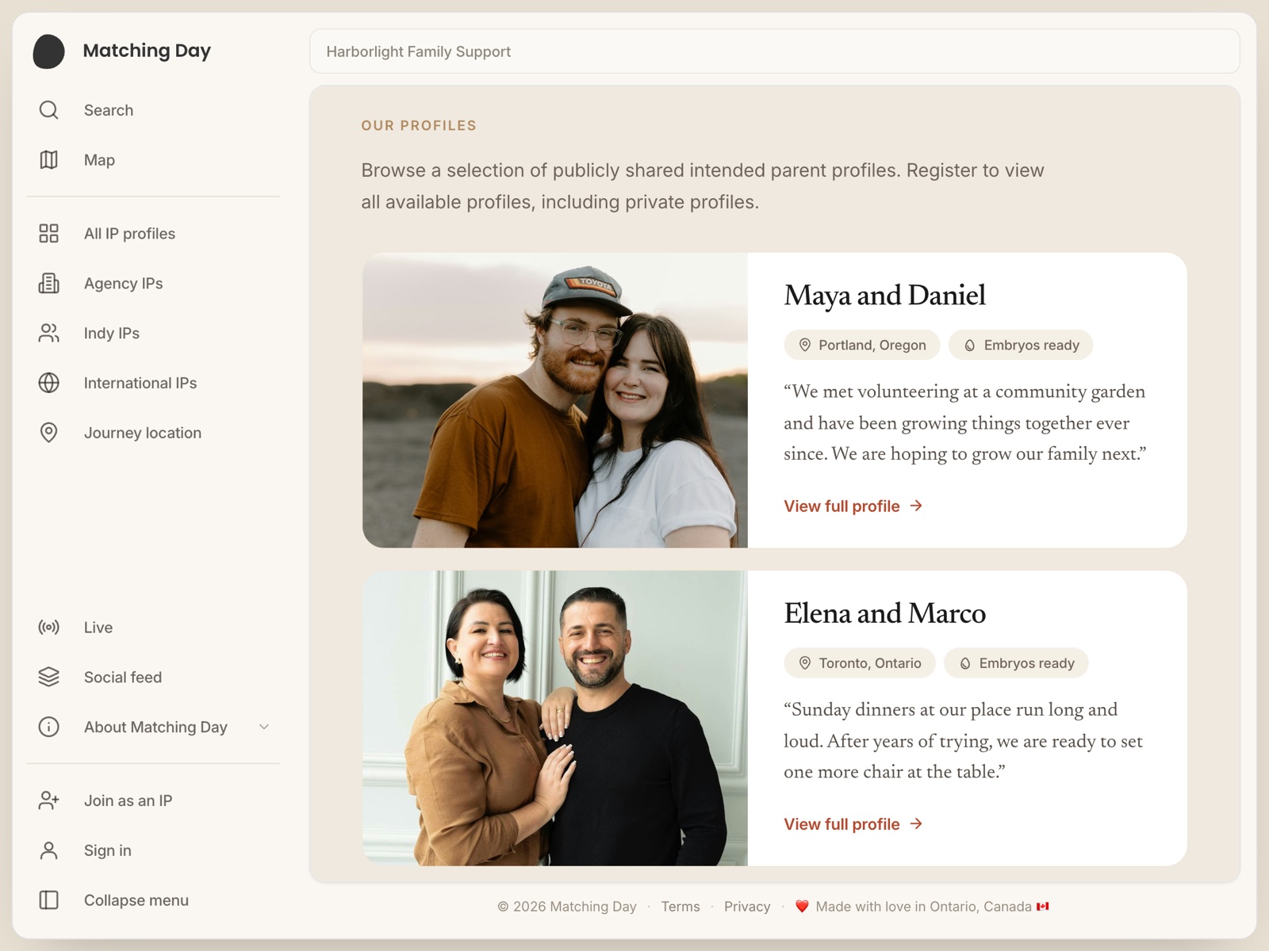Viewport: 1269px width, 951px height.
Task: View full profile of Elena and Marco
Action: coord(853,823)
